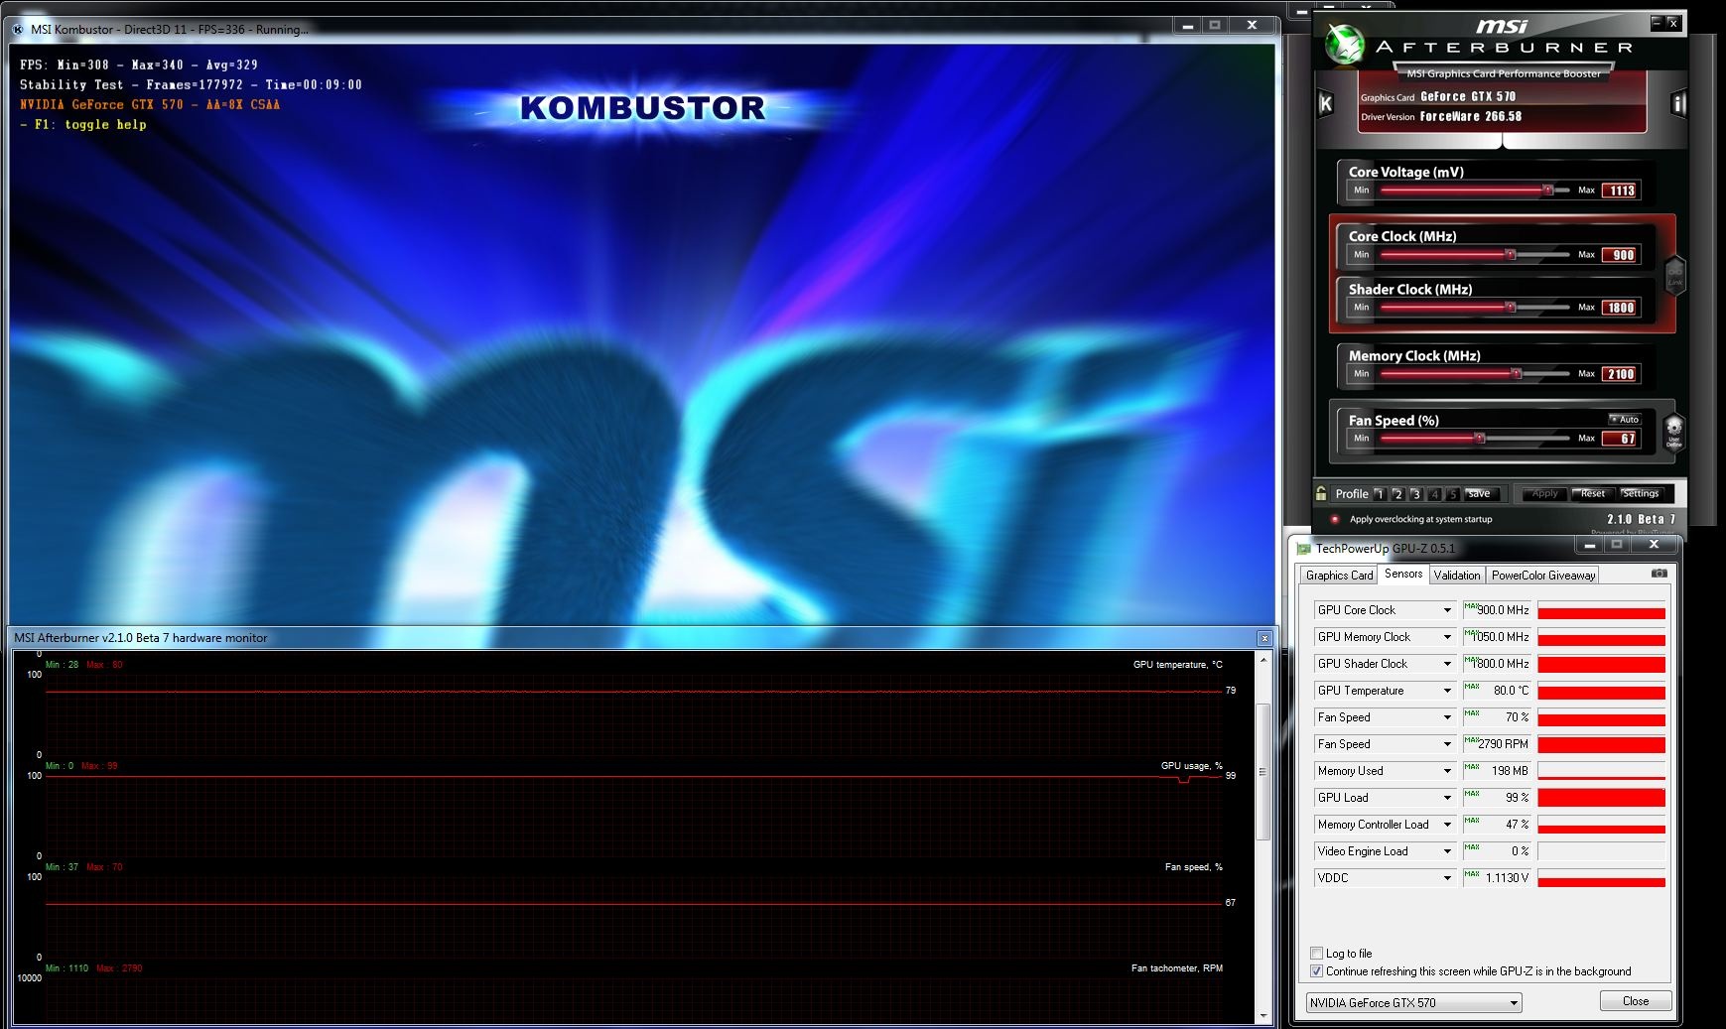Open Afterburner's information (i) panel

coord(1678,103)
